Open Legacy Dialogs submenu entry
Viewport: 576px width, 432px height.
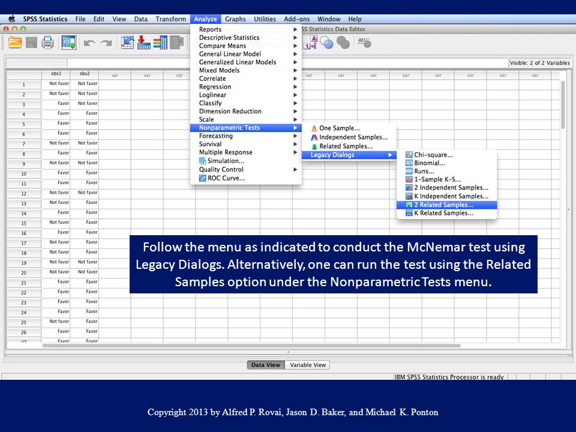tap(349, 155)
